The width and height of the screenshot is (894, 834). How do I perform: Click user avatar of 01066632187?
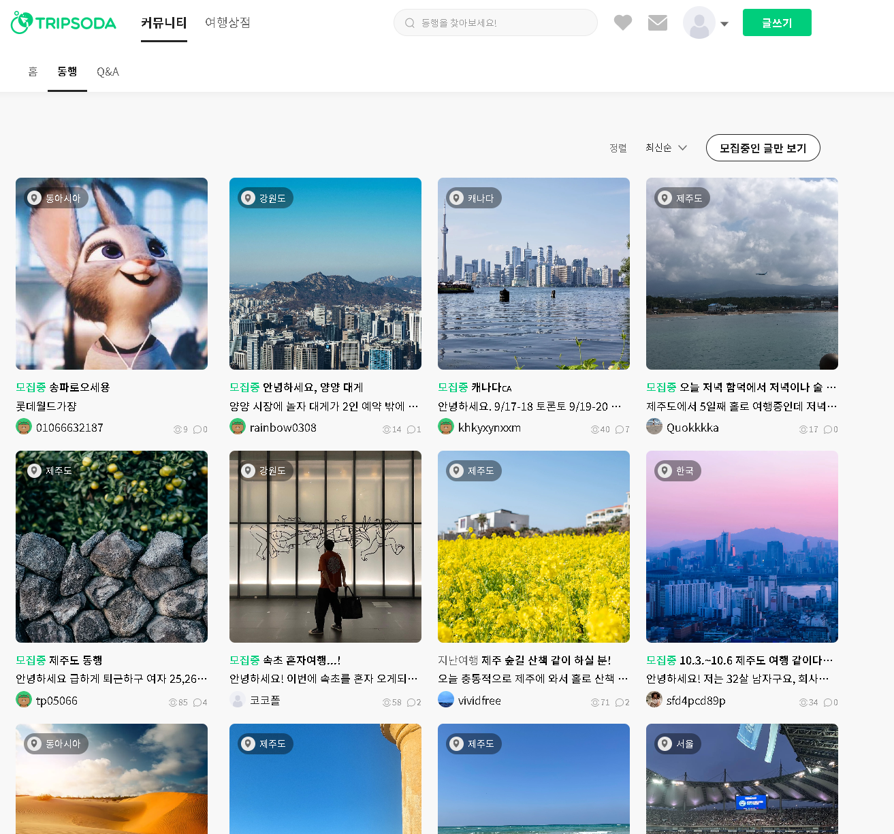(x=24, y=427)
